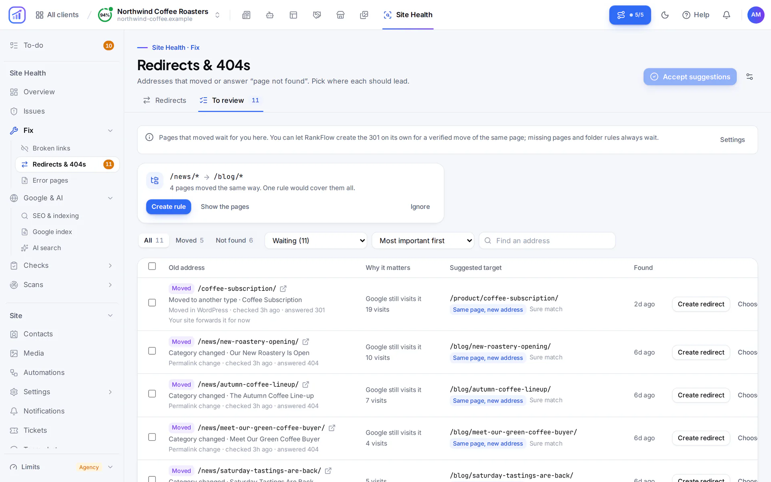Image resolution: width=771 pixels, height=482 pixels.
Task: Click Ignore on the folder rule card
Action: coord(420,206)
